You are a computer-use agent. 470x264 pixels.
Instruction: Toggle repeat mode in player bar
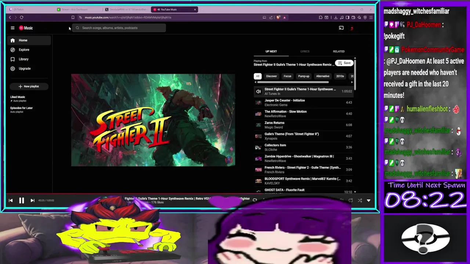point(351,201)
